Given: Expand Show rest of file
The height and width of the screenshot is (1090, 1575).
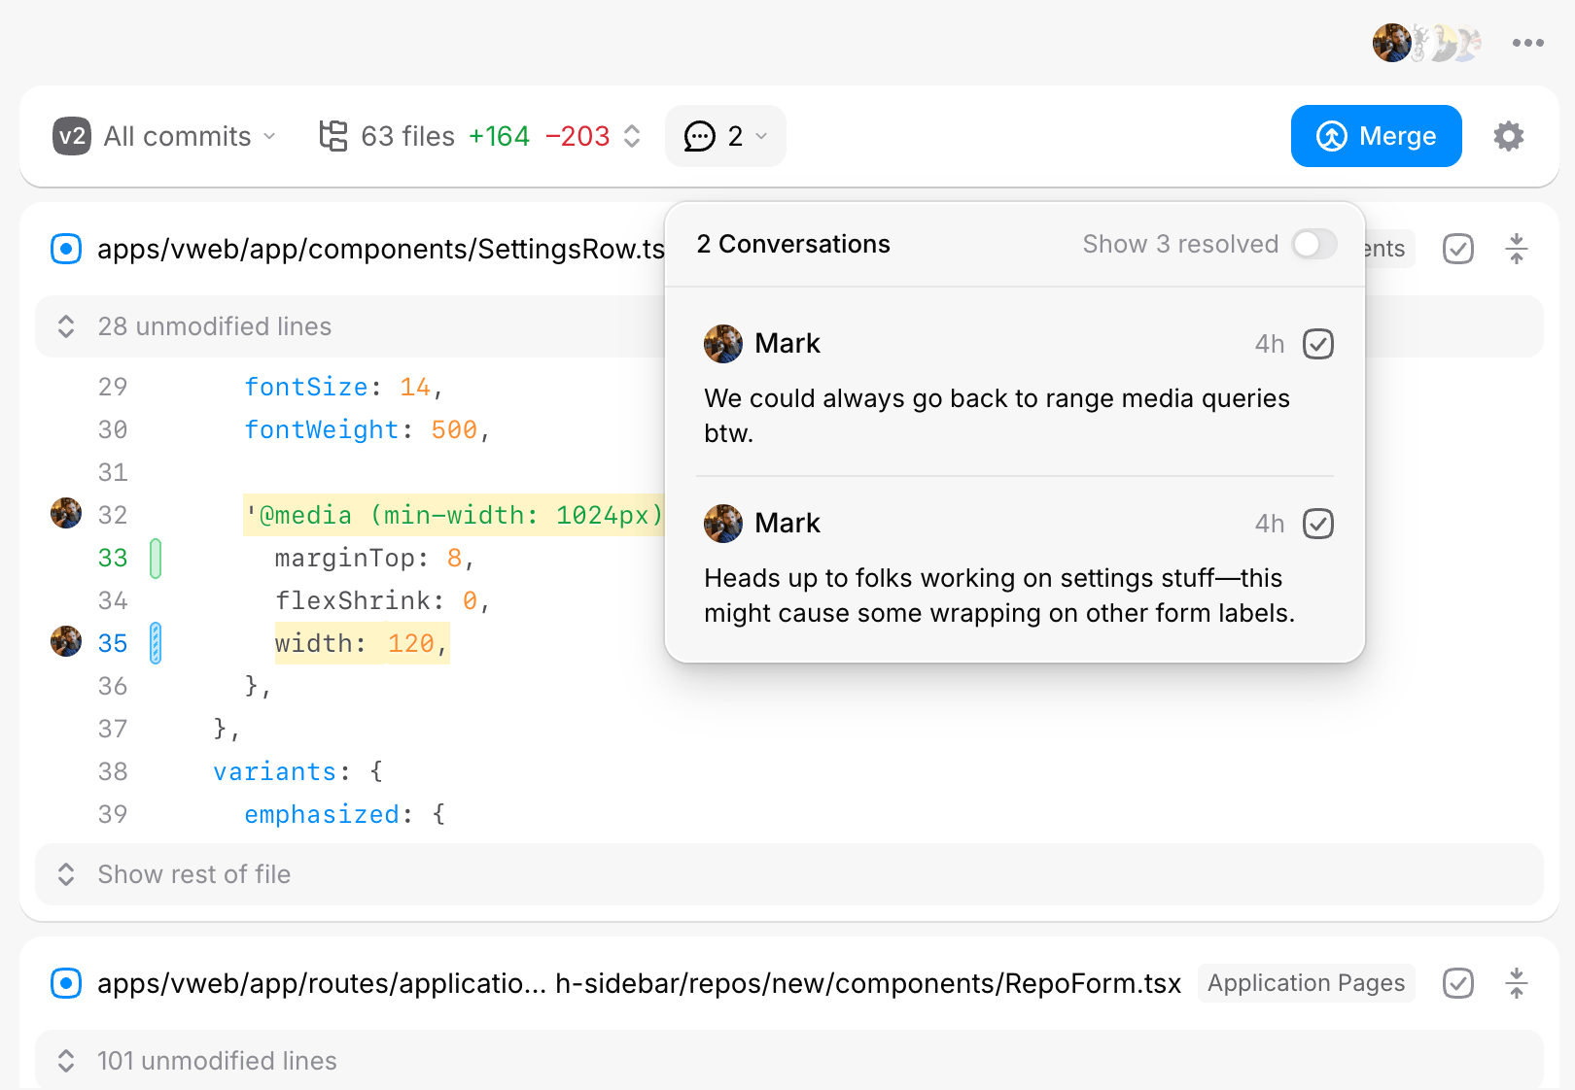Looking at the screenshot, I should click(194, 874).
